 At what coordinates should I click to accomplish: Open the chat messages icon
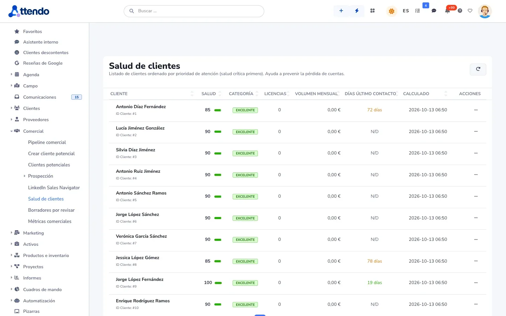click(x=434, y=11)
